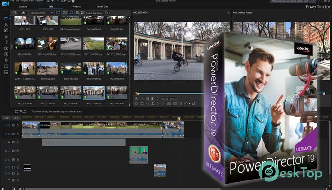Step to previous frame in preview
The height and width of the screenshot is (190, 332).
click(x=148, y=104)
